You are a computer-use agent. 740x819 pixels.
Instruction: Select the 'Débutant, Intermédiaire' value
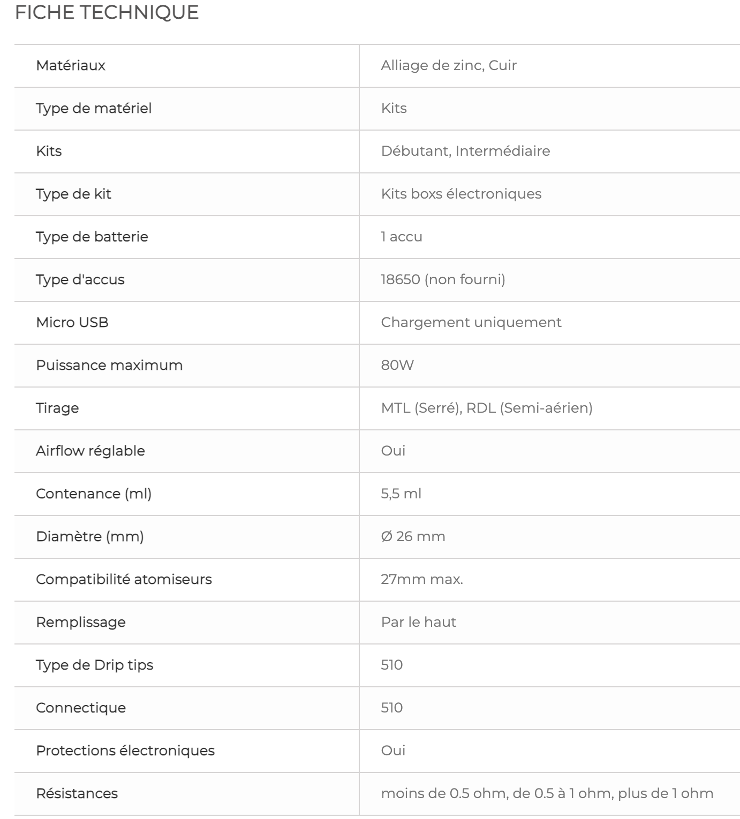pyautogui.click(x=465, y=151)
